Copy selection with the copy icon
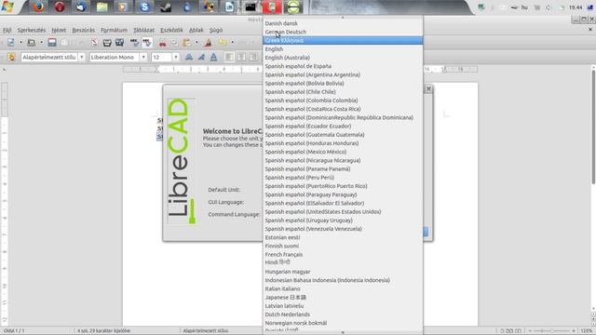This screenshot has height=335, width=596. (x=174, y=43)
